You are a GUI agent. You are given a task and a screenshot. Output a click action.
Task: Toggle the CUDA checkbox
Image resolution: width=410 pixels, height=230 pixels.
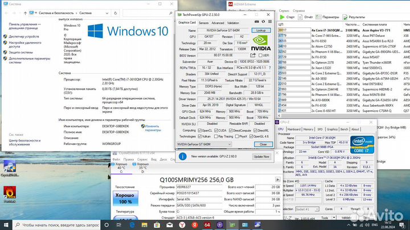point(216,131)
